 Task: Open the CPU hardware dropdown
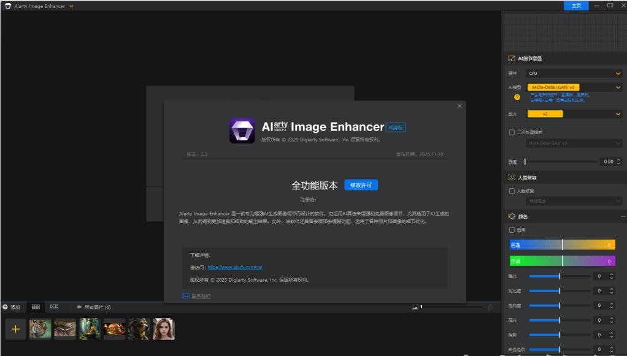(x=574, y=73)
